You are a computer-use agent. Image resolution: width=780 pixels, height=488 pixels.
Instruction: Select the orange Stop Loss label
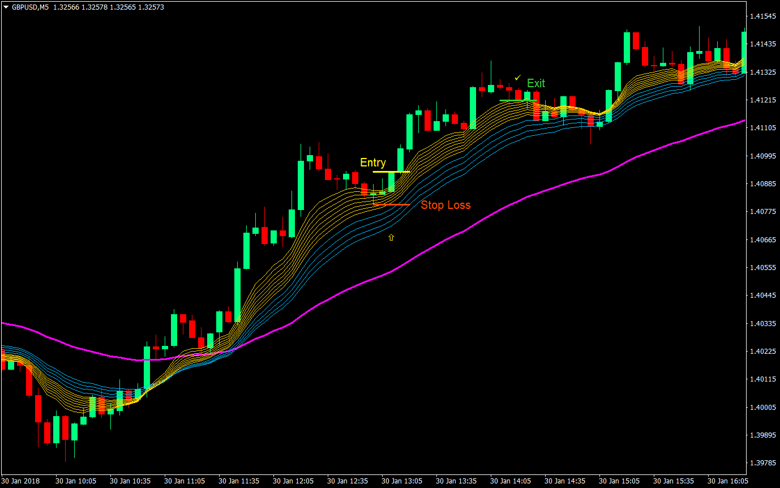tap(445, 205)
